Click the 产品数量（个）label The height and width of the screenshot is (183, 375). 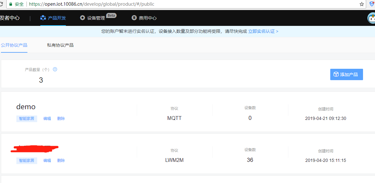pos(37,69)
